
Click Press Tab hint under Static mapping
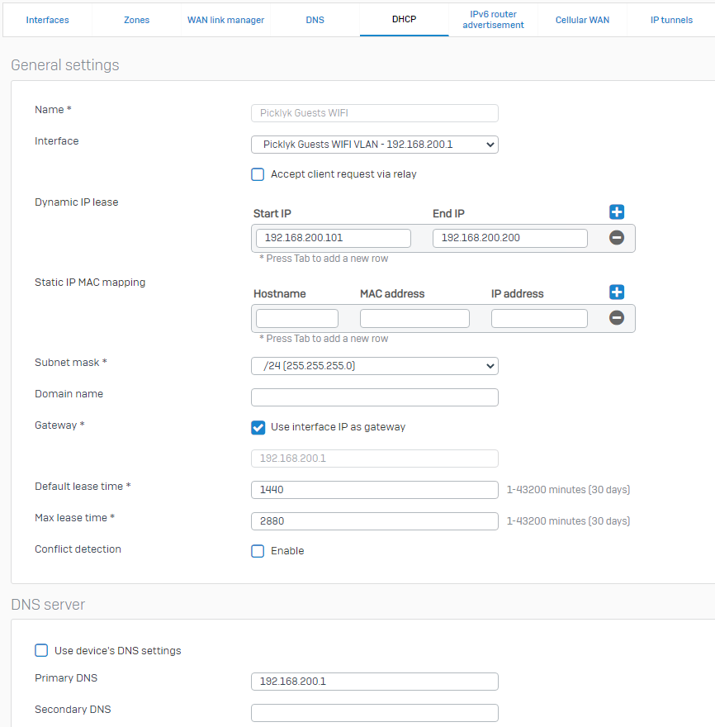click(x=324, y=339)
